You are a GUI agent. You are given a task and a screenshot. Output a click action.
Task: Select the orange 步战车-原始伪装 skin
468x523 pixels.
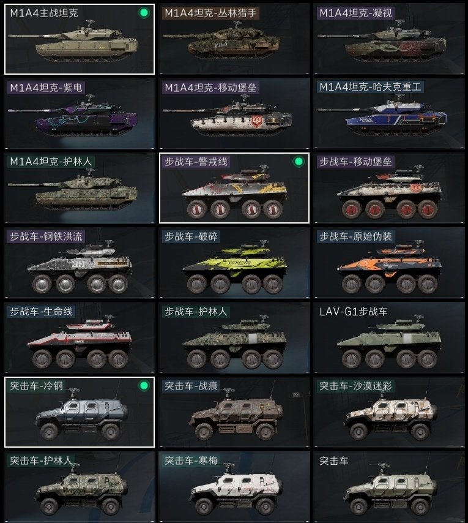(388, 263)
